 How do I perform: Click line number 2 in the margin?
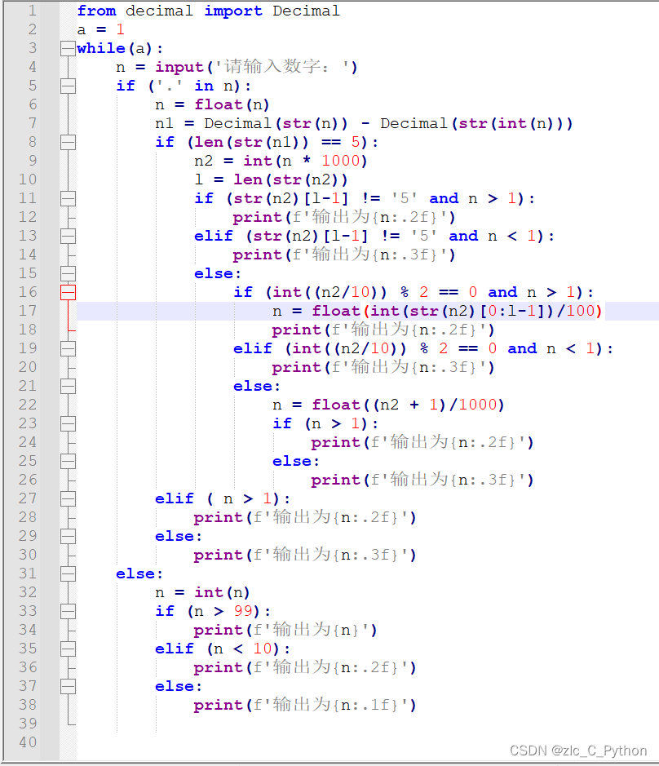click(33, 29)
